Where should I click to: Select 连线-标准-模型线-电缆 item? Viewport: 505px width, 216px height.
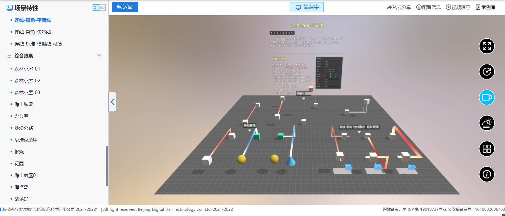[x=38, y=44]
